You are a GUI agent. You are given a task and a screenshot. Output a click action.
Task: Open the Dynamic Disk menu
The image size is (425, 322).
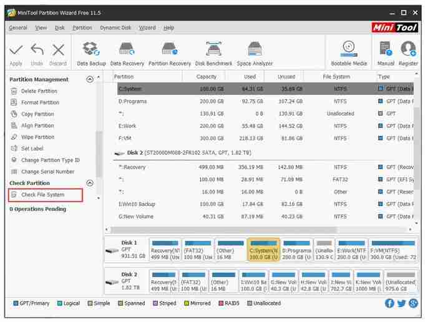coord(115,28)
